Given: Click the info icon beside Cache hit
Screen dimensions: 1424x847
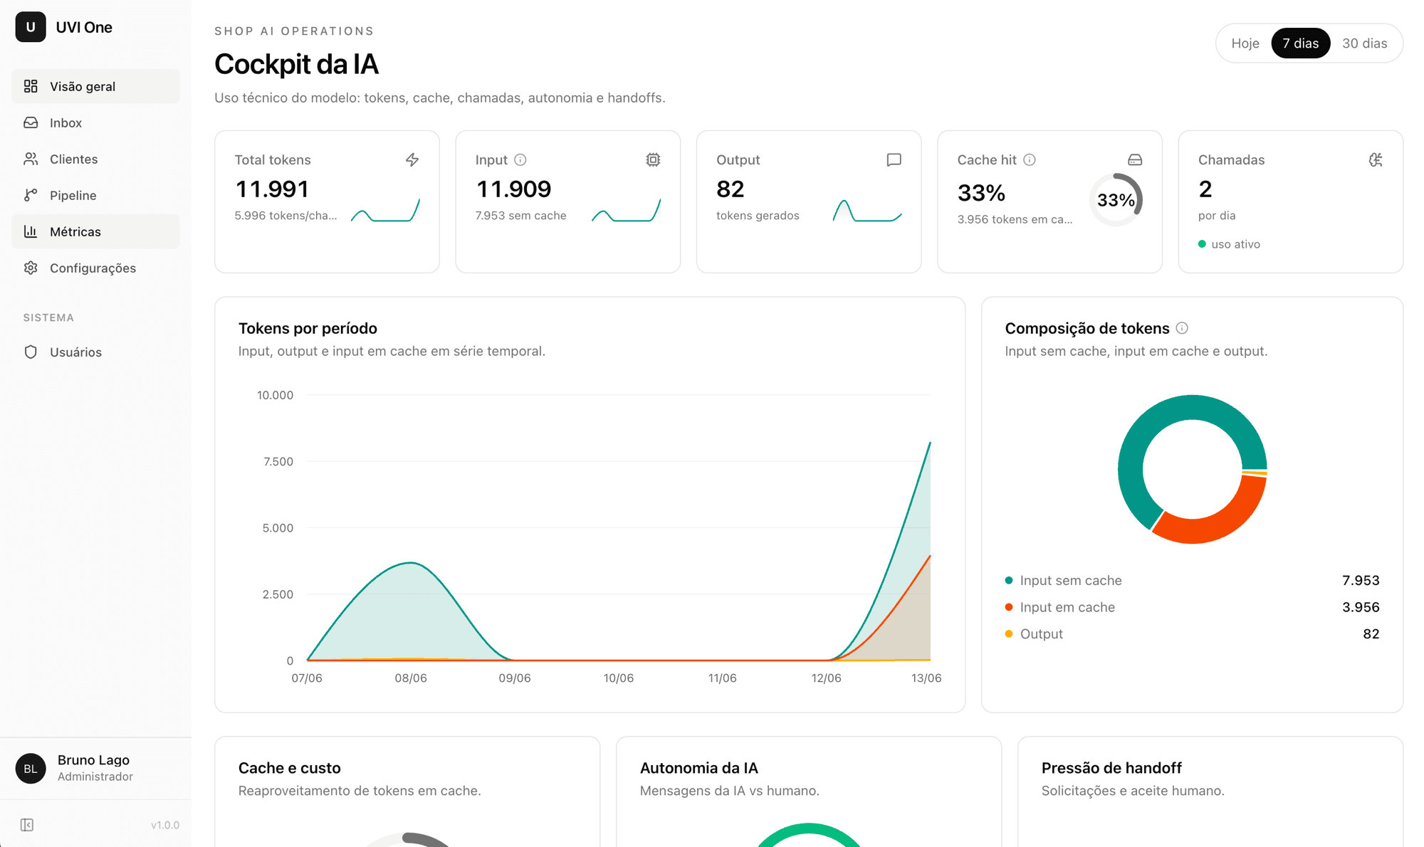Looking at the screenshot, I should 1030,159.
